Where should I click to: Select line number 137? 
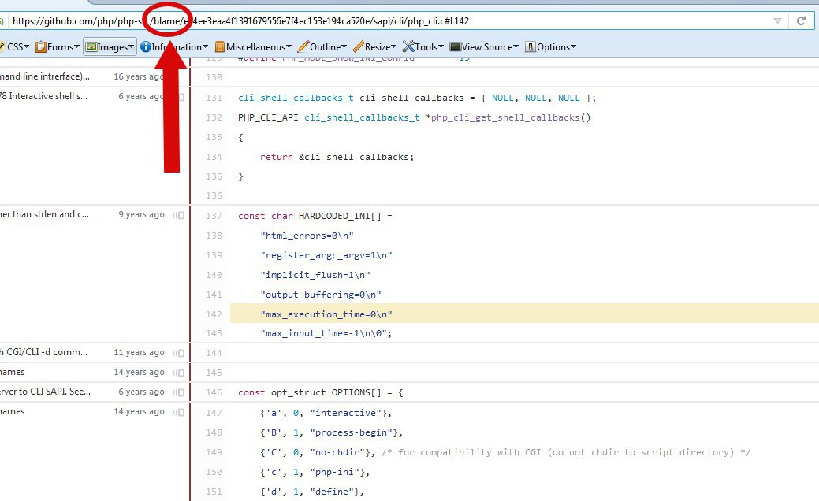tap(214, 216)
